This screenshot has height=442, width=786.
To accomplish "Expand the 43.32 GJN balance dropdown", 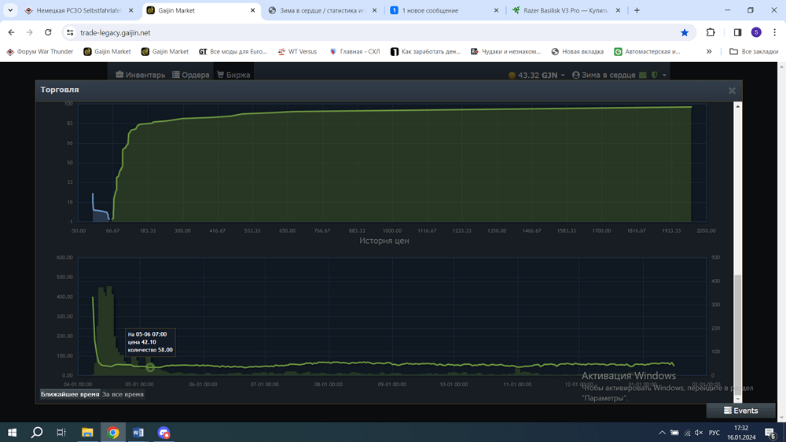I will 536,75.
